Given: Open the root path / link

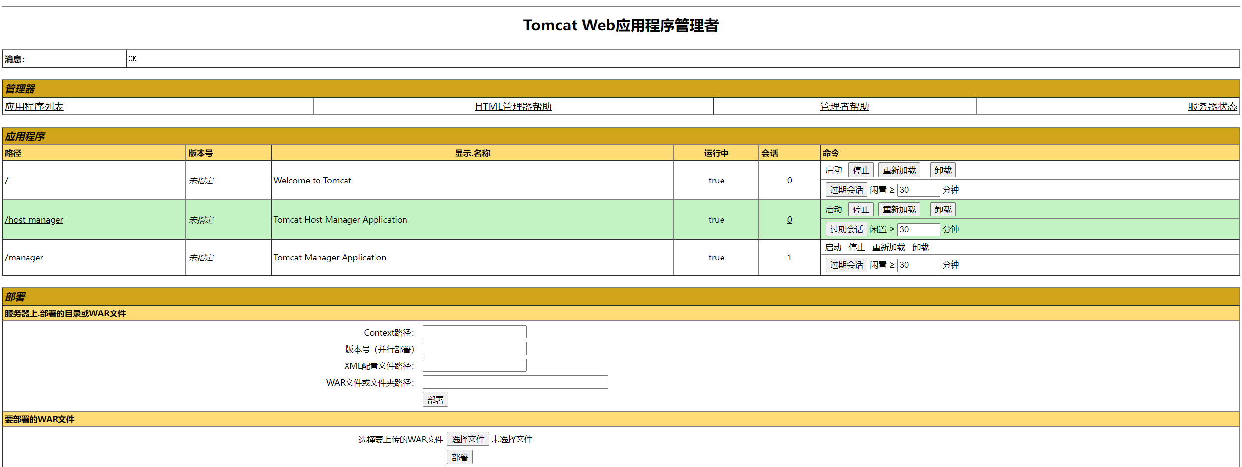Looking at the screenshot, I should click(x=7, y=181).
